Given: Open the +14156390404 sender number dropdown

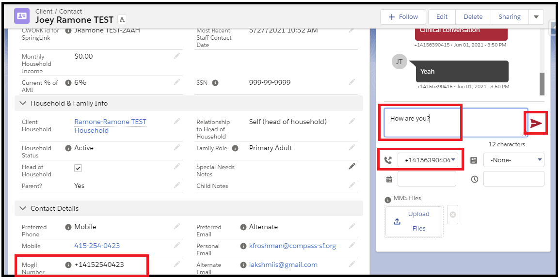Looking at the screenshot, I should [x=428, y=160].
